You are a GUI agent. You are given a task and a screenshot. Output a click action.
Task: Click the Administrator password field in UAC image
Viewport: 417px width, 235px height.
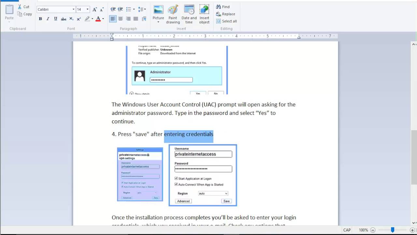pyautogui.click(x=171, y=80)
